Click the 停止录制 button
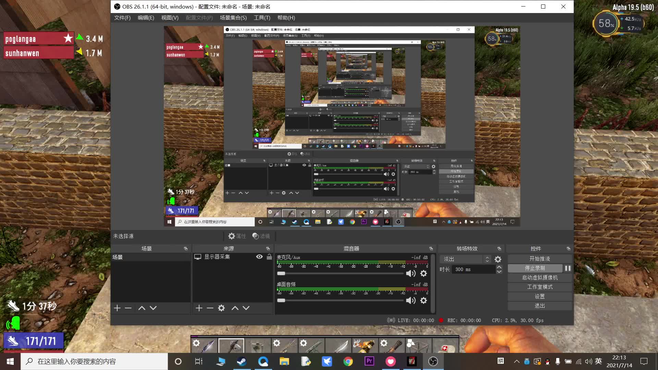Image resolution: width=658 pixels, height=370 pixels. click(535, 268)
